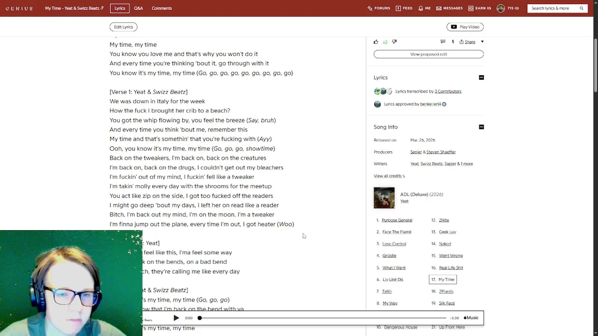Open track 15 Went Wrong

(x=450, y=256)
